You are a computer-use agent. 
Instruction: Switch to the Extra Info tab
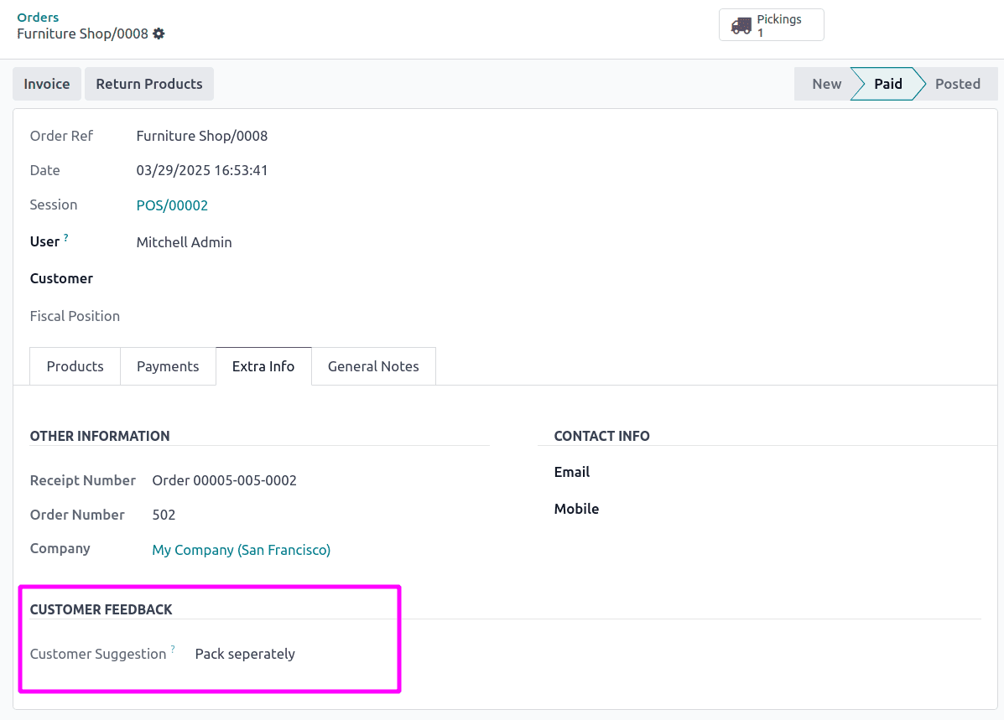tap(263, 366)
